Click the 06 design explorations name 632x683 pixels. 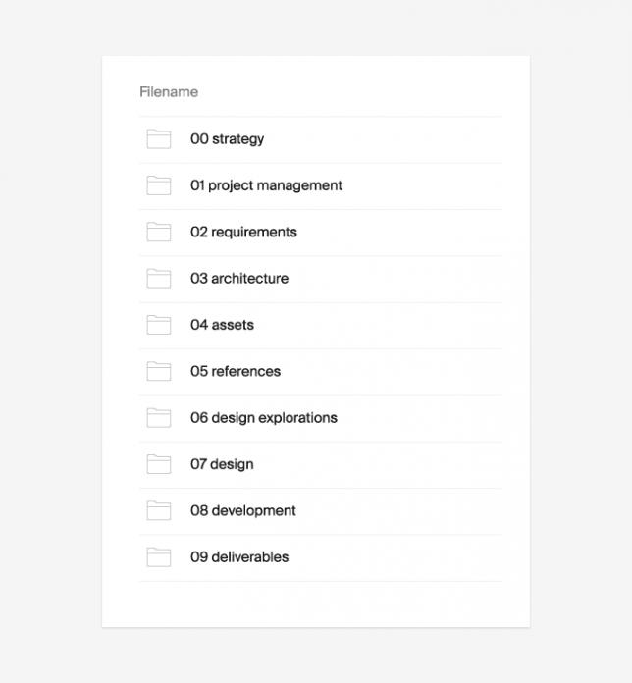[264, 418]
